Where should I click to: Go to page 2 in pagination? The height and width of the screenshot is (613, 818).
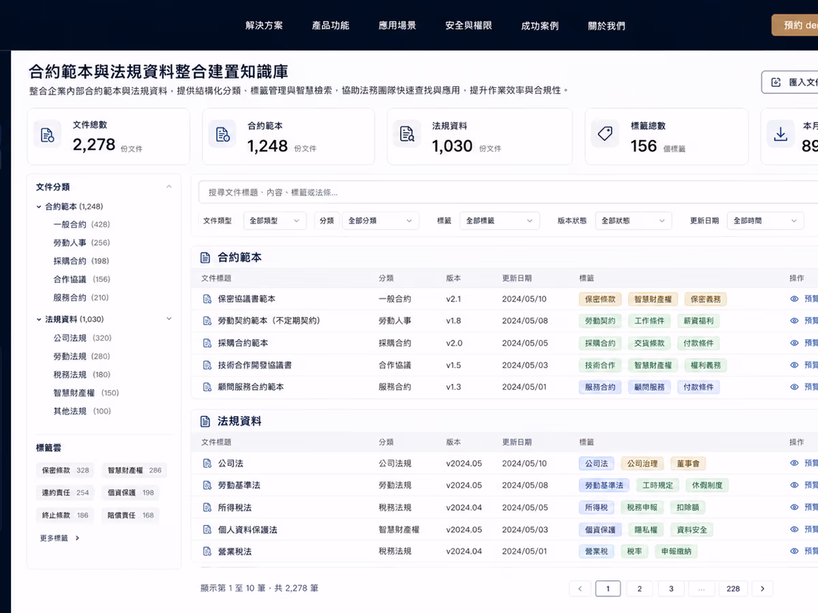(x=639, y=588)
